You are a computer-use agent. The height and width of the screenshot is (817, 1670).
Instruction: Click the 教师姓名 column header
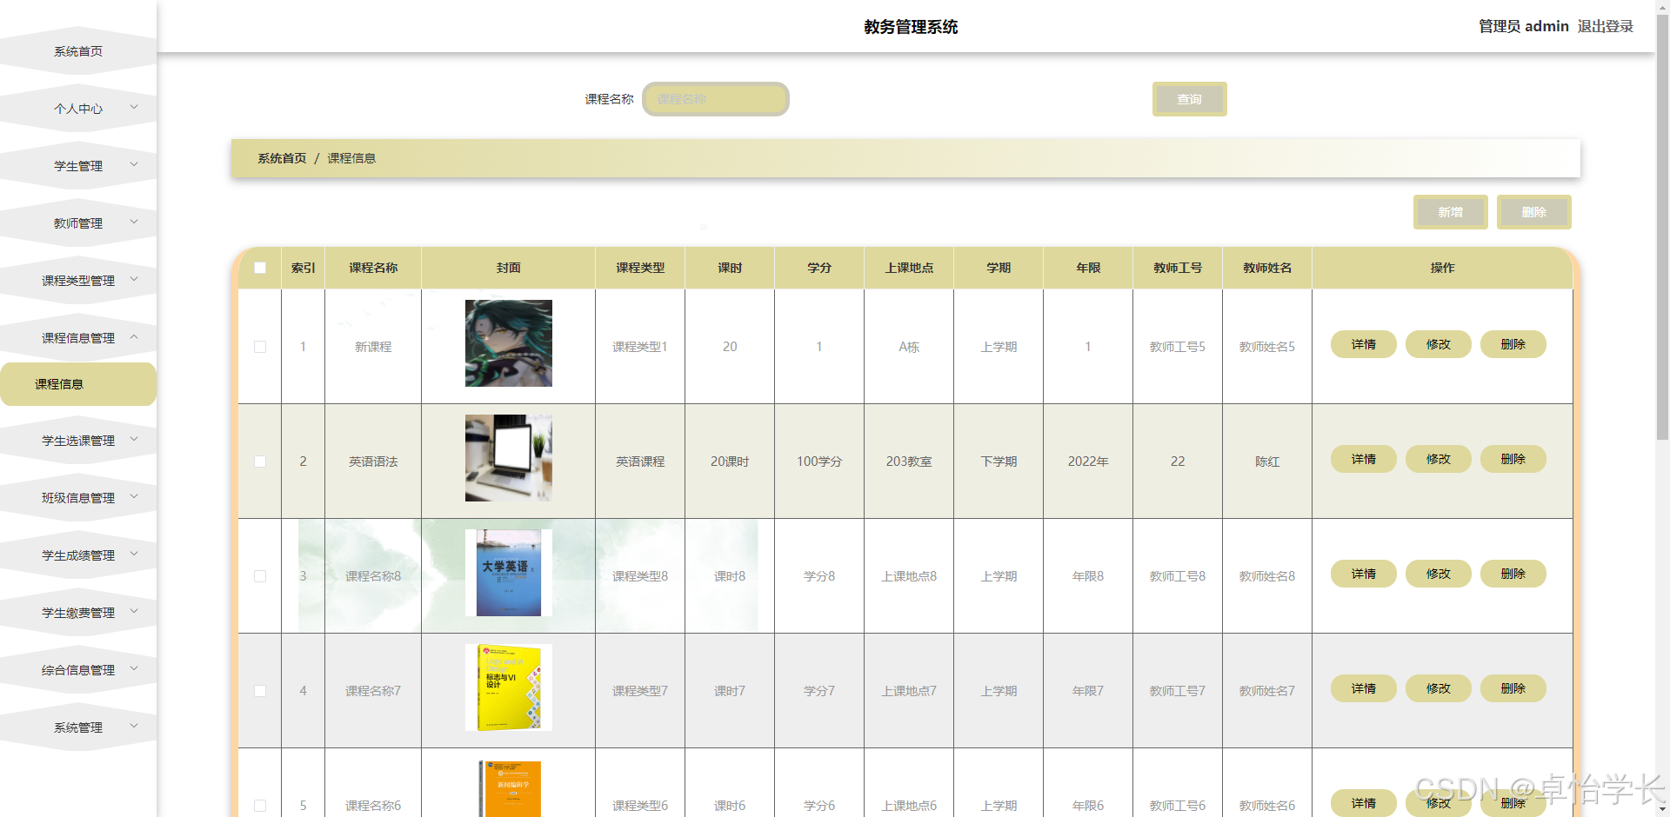(1267, 268)
